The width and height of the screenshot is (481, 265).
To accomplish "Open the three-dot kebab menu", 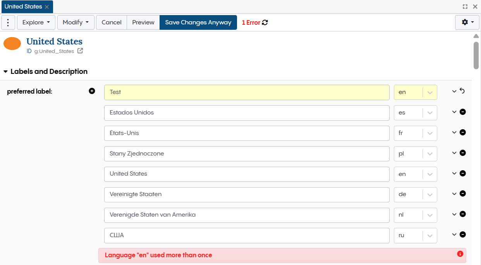I will pos(8,22).
